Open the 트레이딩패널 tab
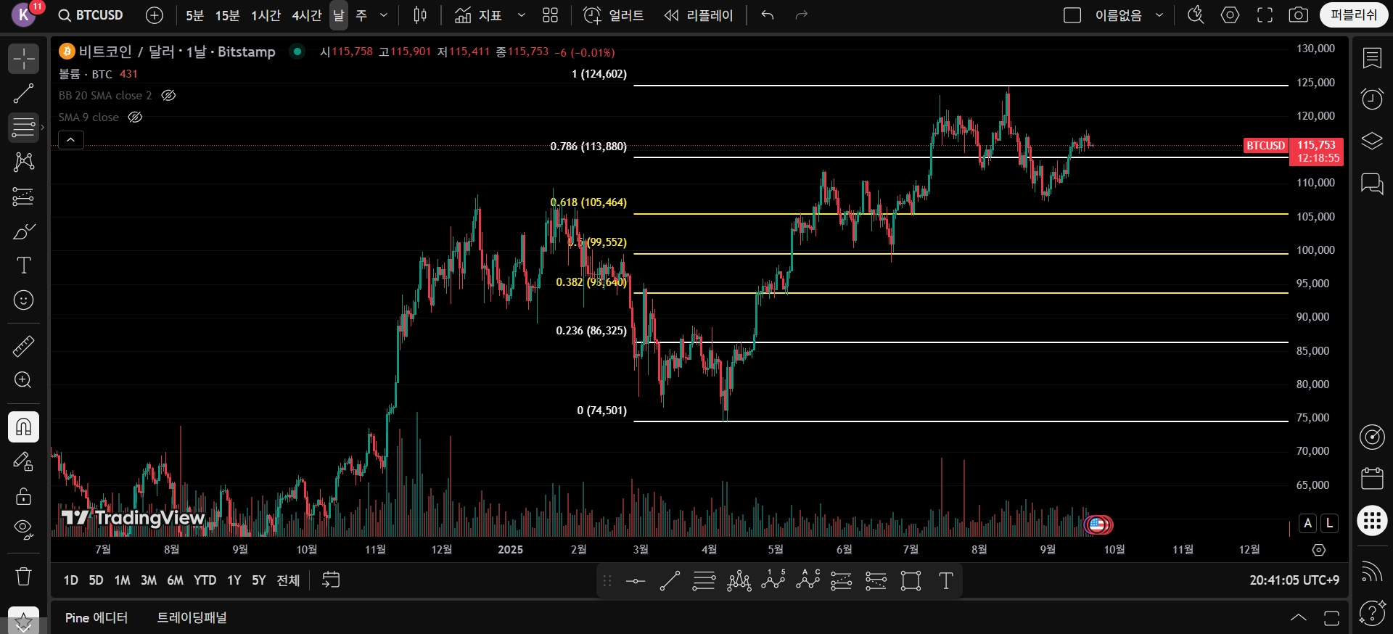 192,618
